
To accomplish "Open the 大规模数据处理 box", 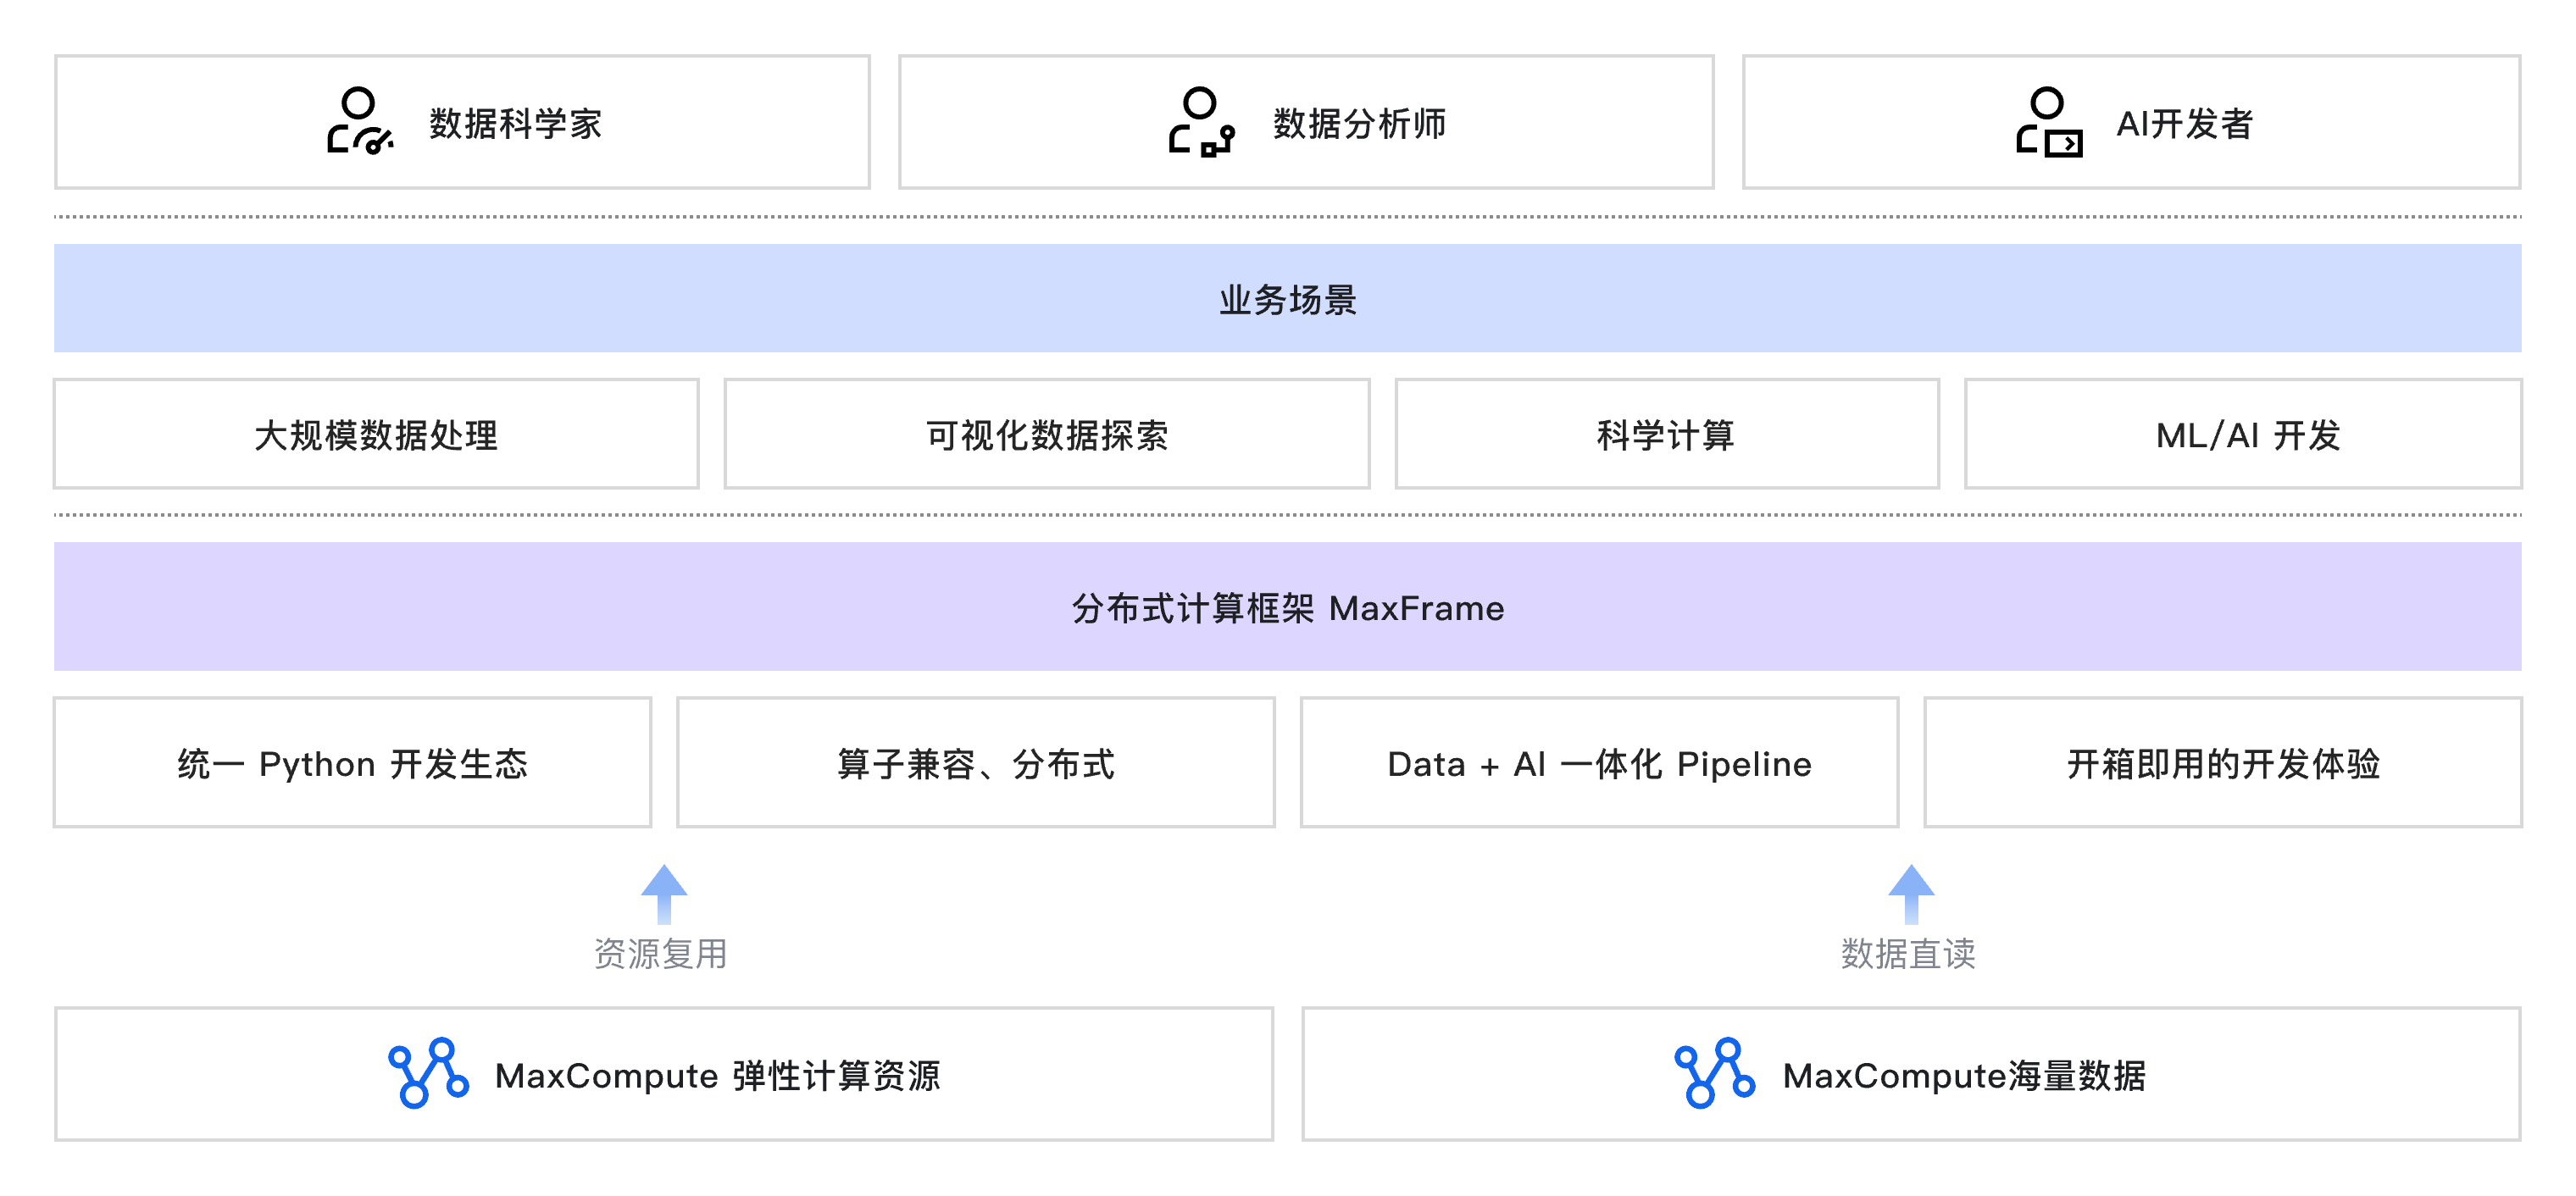I will tap(376, 434).
